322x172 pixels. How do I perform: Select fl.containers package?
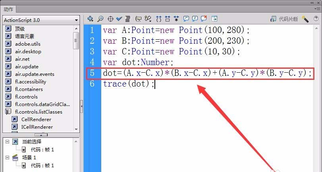point(29,89)
